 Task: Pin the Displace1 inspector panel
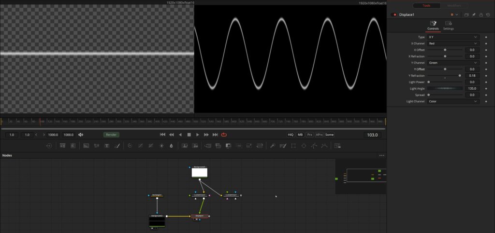click(x=474, y=15)
